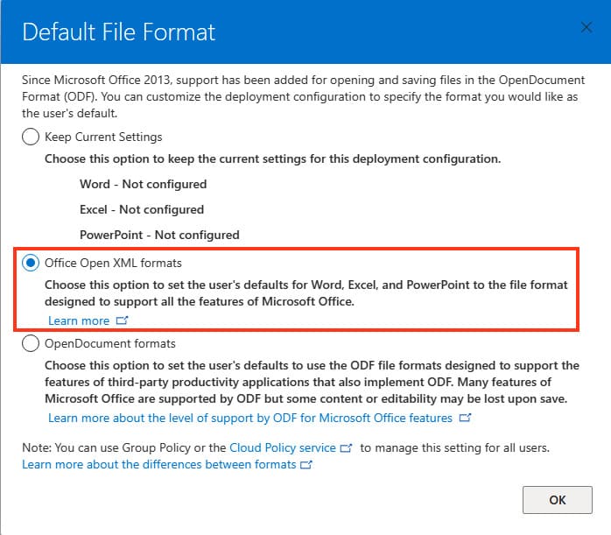Click the PowerPoint - Not configured line
The height and width of the screenshot is (535, 611).
point(159,236)
